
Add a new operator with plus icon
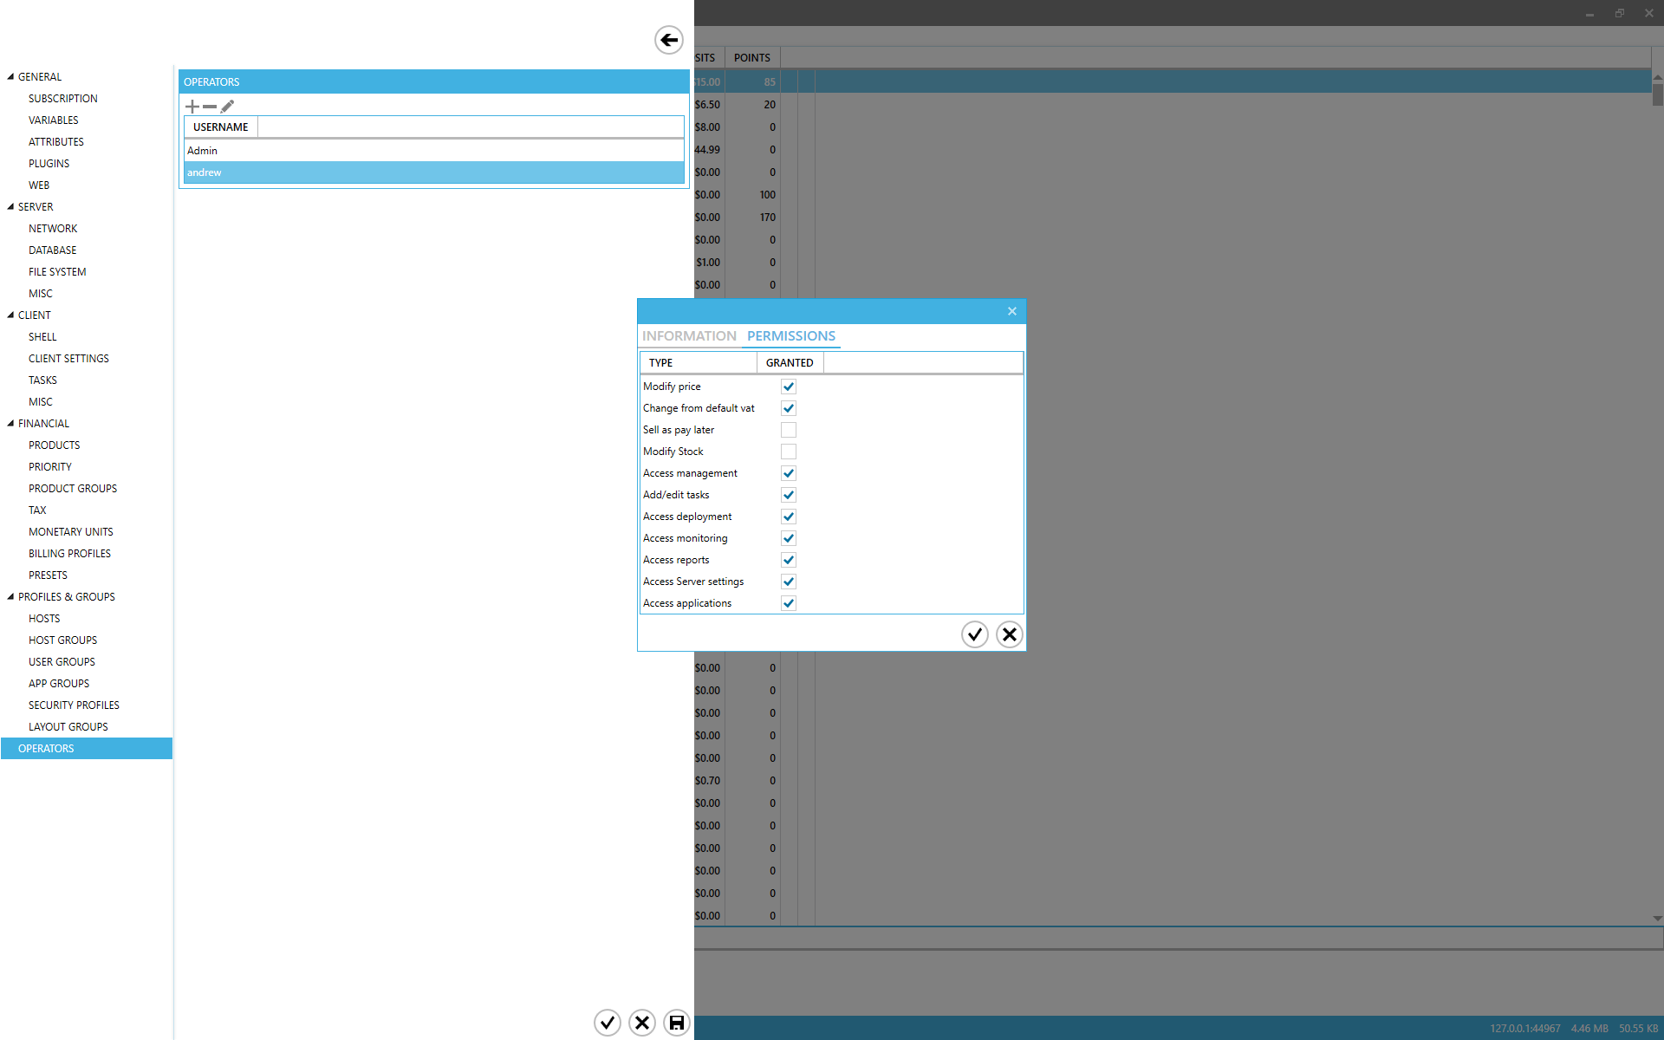(192, 107)
